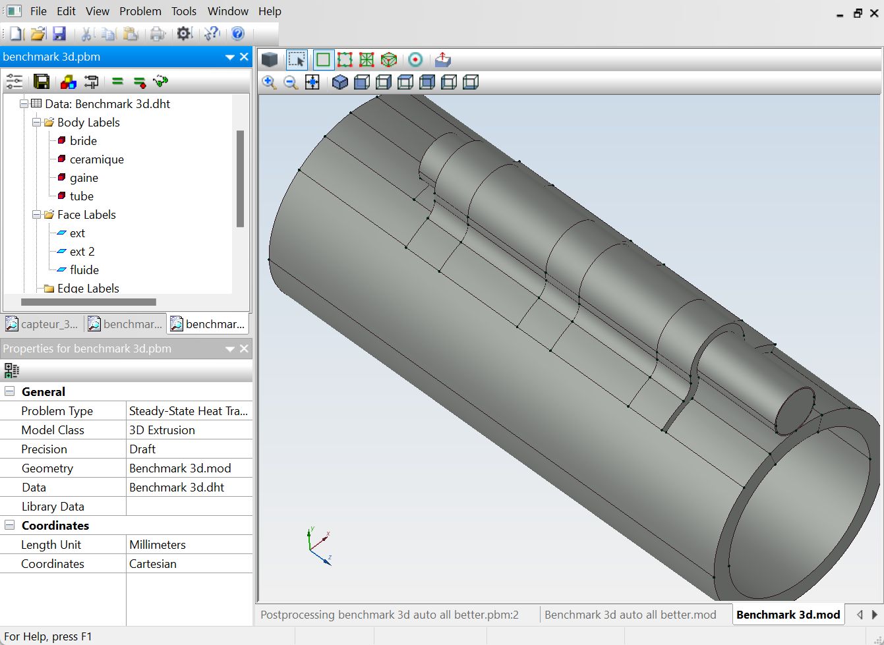Switch to the capteur_3... panel tab
Viewport: 884px width, 645px height.
coord(42,324)
